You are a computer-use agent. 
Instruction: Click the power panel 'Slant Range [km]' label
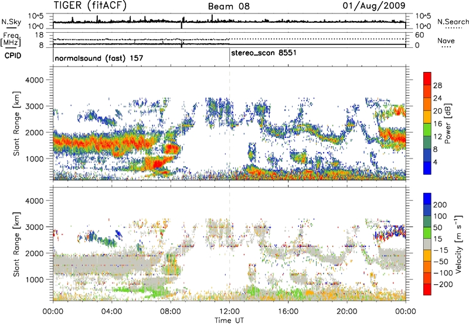[17, 123]
